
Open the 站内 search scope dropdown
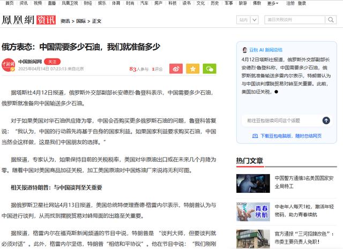(248, 20)
